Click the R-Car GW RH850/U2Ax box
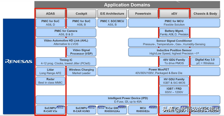Viewport: 224px width, 116px height. [112, 110]
